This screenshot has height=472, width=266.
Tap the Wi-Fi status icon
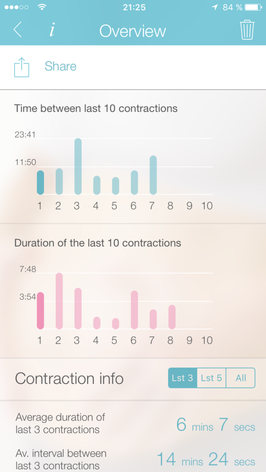pos(42,8)
